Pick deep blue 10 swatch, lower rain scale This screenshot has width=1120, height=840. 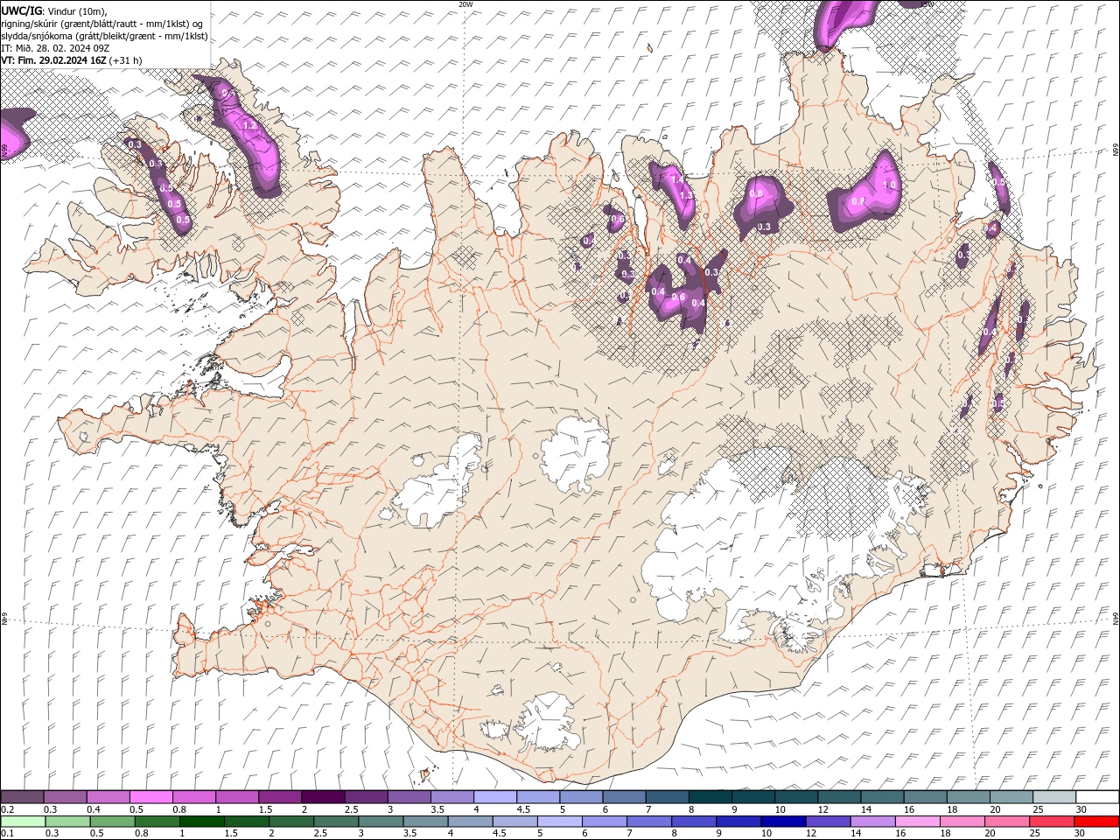(x=782, y=822)
